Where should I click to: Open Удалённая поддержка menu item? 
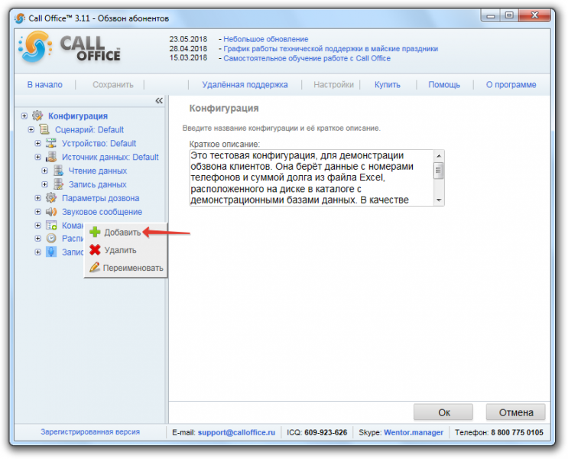pos(245,84)
